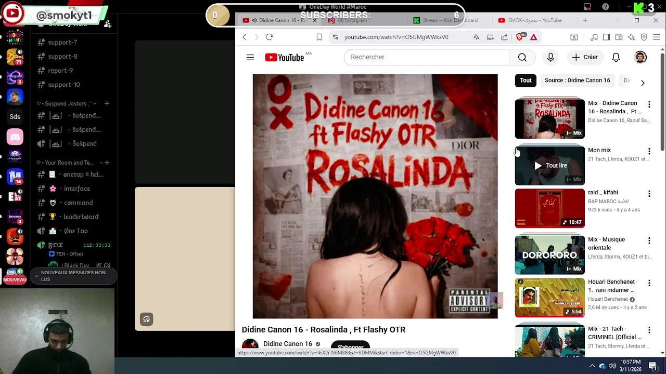666x374 pixels.
Task: Open the Novara server icon in Discord
Action: 15,217
